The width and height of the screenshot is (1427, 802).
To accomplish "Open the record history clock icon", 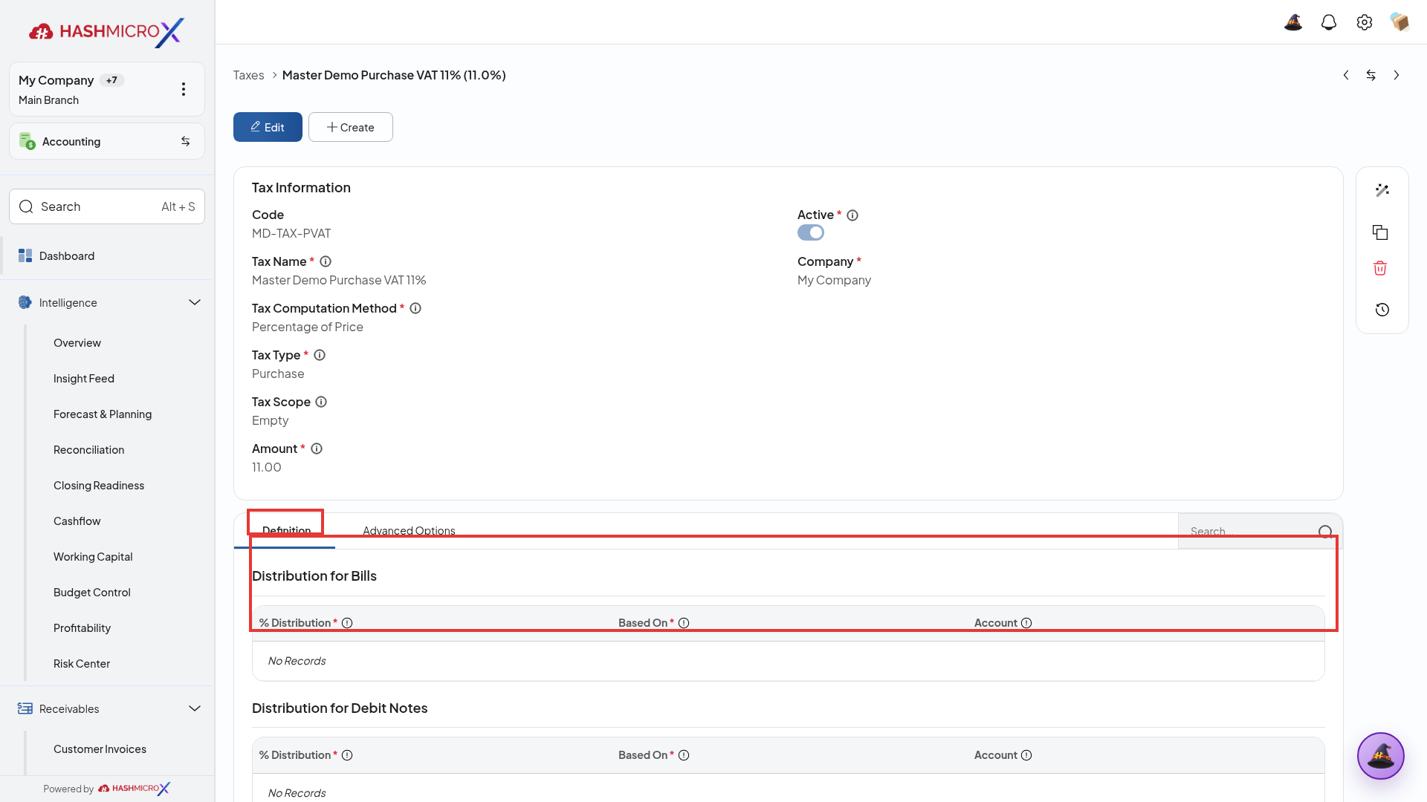I will click(x=1382, y=310).
